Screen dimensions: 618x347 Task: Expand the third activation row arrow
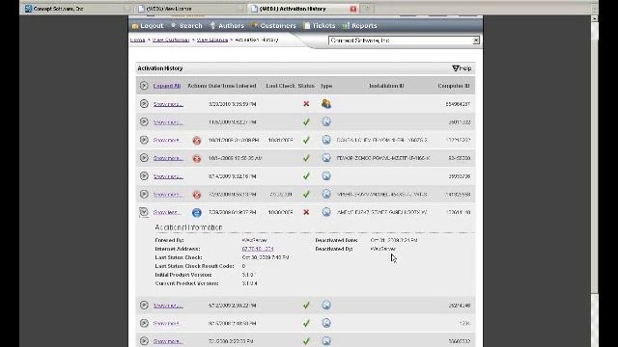(x=144, y=140)
